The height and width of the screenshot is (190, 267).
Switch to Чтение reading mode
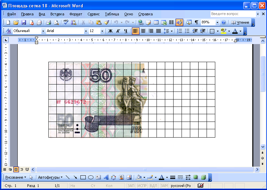click(240, 22)
